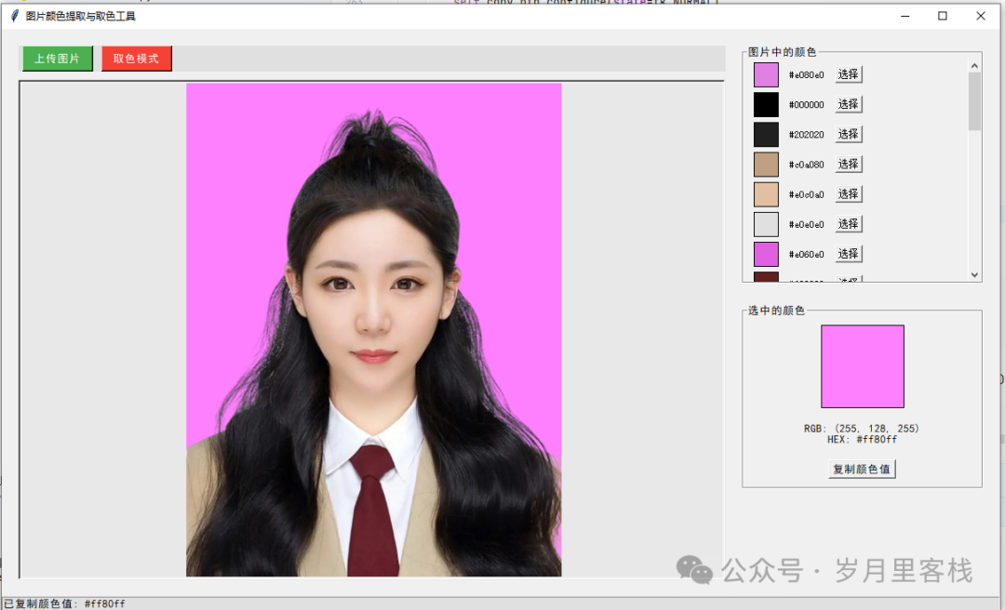Click 选择 next to #e080e0
1005x610 pixels.
(848, 74)
